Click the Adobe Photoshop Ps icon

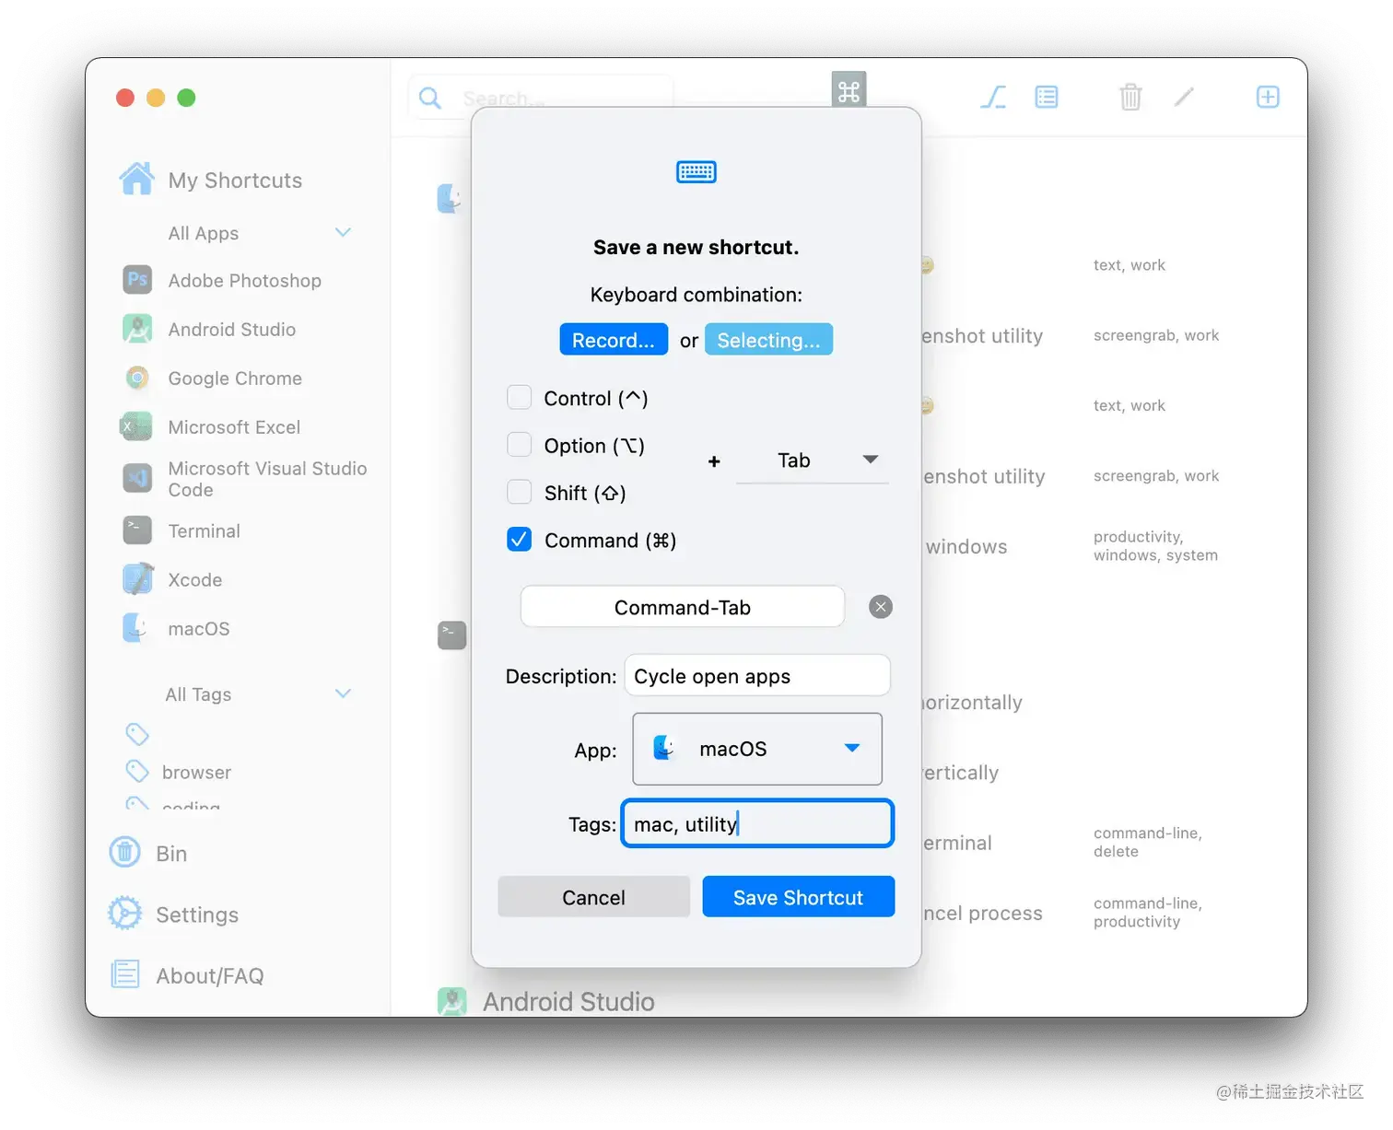coord(137,280)
